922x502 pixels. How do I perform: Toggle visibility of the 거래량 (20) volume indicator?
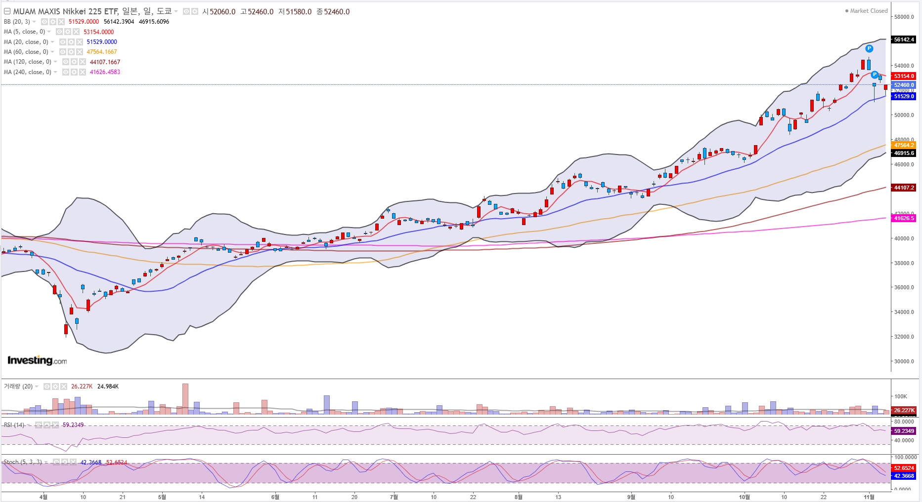47,386
